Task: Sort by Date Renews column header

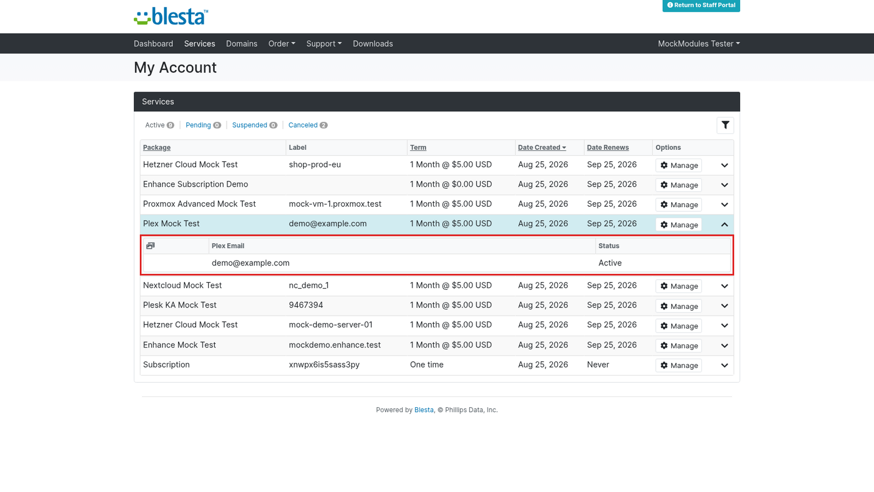Action: coord(608,148)
